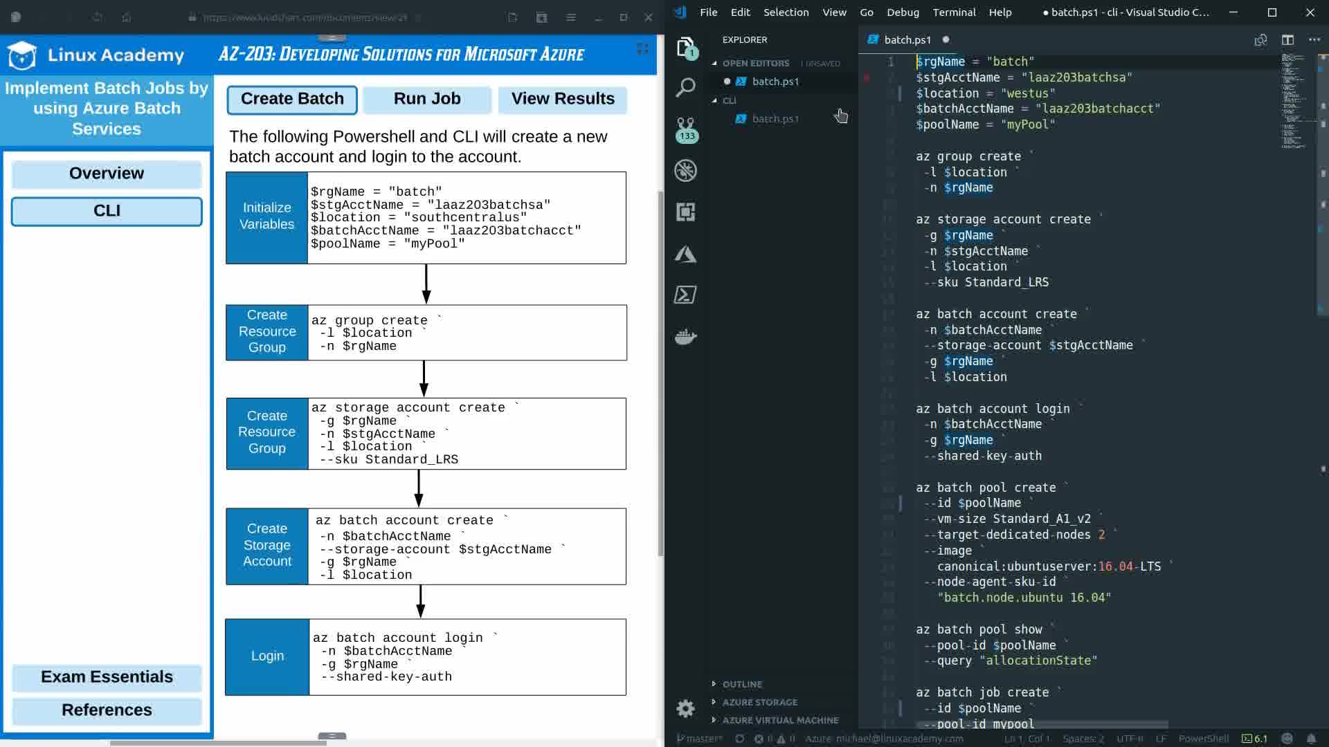This screenshot has height=747, width=1329.
Task: Select batch.ps1 under CLI folder
Action: pos(775,119)
